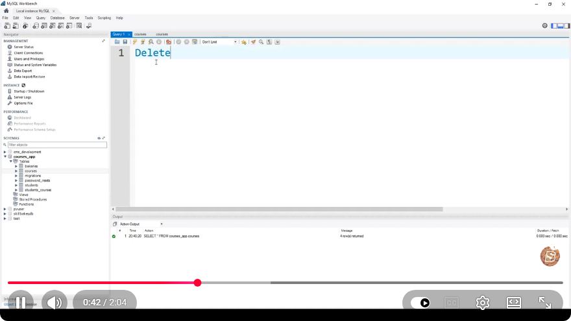Screen dimensions: 571x321
Task: Open a script file with editor folder icon
Action: click(117, 42)
